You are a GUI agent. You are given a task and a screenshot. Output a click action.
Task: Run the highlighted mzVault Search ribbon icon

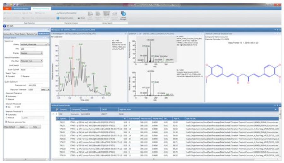[x=106, y=15]
